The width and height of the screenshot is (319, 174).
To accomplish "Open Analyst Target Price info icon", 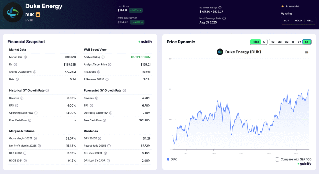I will [x=110, y=65].
